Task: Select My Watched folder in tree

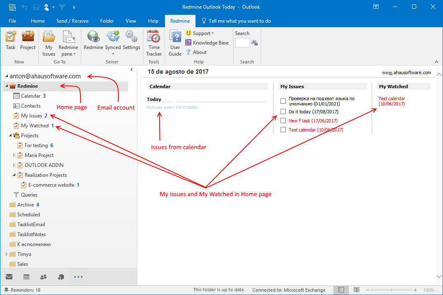Action: tap(34, 126)
